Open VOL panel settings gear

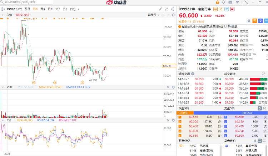(173, 87)
